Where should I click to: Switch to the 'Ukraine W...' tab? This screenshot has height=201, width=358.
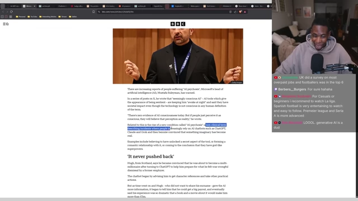point(225,6)
